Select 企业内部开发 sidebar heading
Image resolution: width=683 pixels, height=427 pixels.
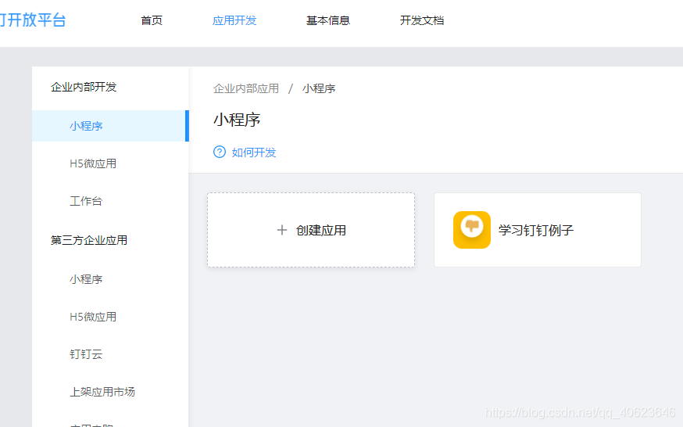[x=84, y=87]
